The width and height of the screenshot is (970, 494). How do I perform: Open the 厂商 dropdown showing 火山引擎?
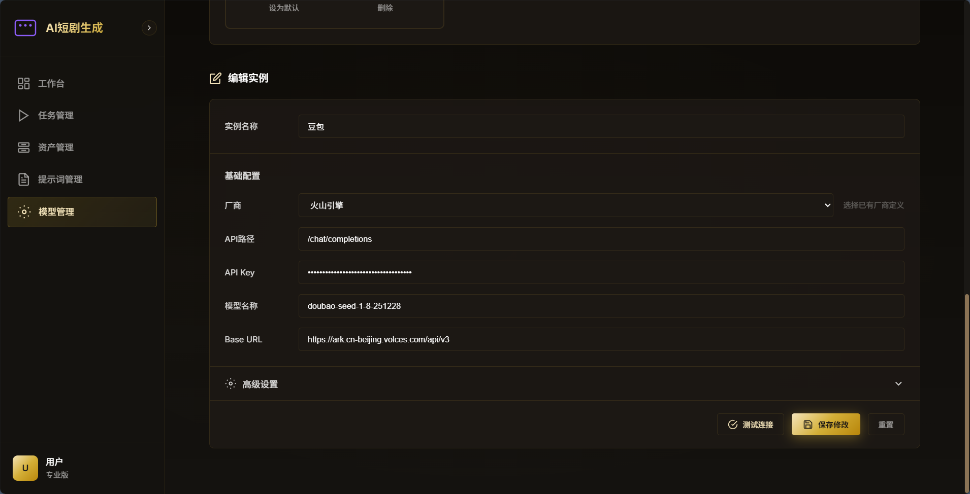coord(566,205)
